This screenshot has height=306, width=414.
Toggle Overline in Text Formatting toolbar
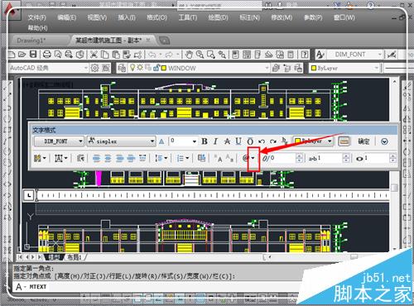250,141
